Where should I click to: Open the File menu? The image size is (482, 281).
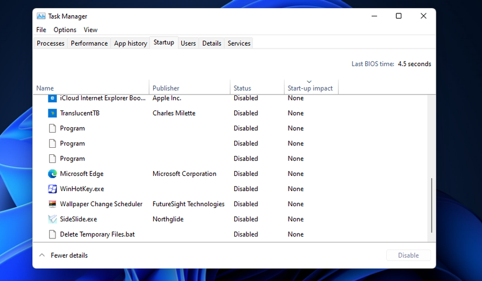point(41,30)
